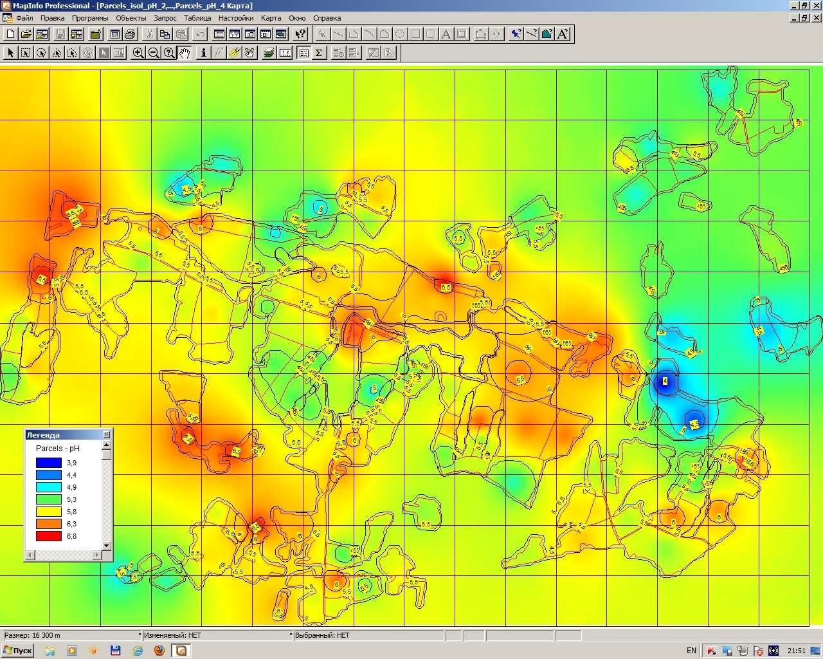The width and height of the screenshot is (823, 659).
Task: Click the blue 3,9 legend swatch
Action: click(49, 462)
